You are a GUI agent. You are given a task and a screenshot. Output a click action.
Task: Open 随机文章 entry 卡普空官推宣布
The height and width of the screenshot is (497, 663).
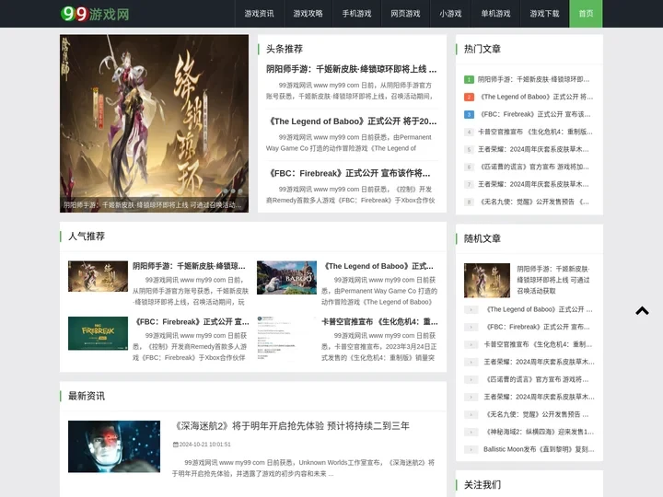click(538, 344)
